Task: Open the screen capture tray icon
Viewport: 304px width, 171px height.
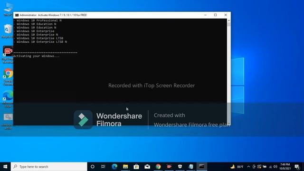Action: 259,167
